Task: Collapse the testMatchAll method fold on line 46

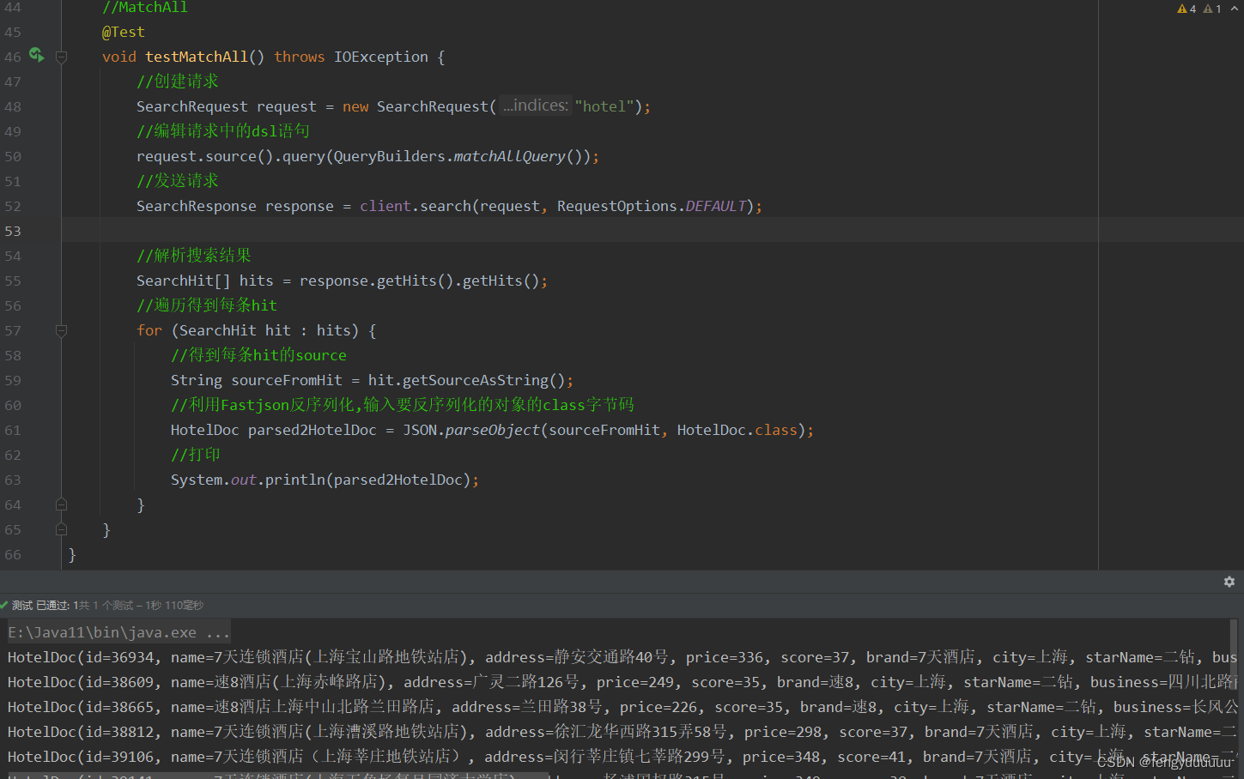Action: click(61, 57)
